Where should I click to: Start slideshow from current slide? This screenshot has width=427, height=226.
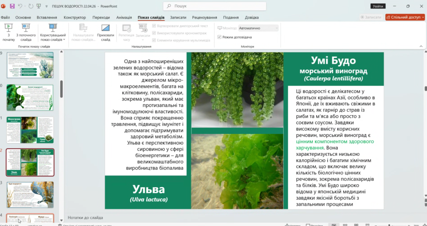(26, 32)
